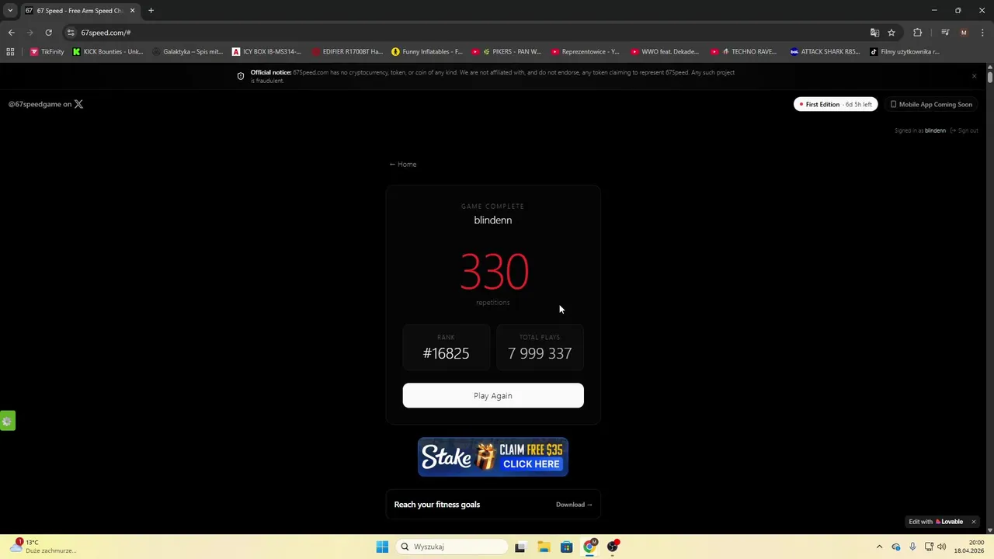Open TECHNO RAVE bookmark
The height and width of the screenshot is (559, 994).
744,52
